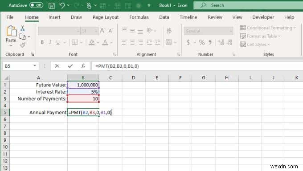Switch to the Data tab
Viewport: 303px width, 171px height.
point(164,17)
